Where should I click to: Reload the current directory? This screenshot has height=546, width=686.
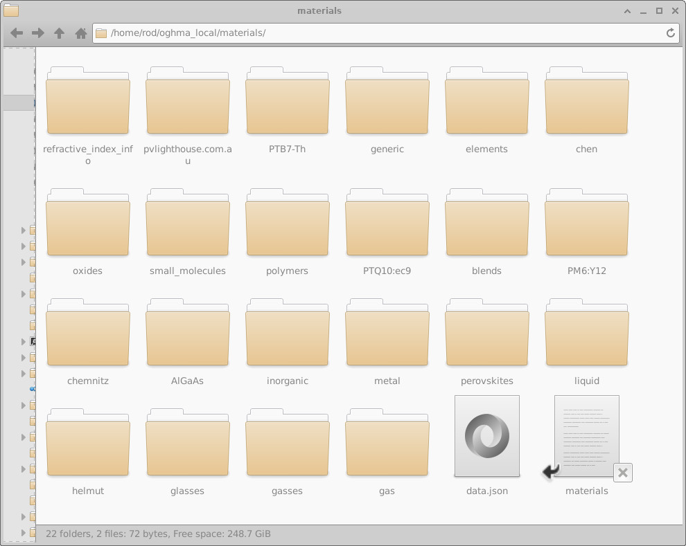[x=669, y=33]
